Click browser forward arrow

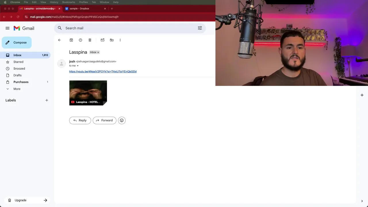pos(11,17)
